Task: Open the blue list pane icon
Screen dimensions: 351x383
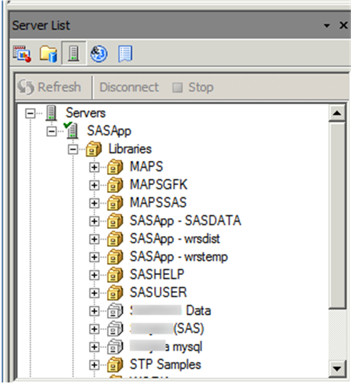Action: (x=126, y=53)
